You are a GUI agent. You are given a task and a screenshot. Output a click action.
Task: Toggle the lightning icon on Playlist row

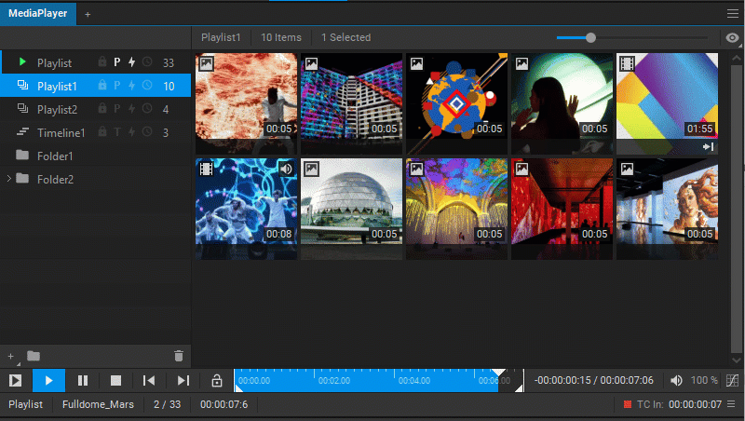[131, 61]
